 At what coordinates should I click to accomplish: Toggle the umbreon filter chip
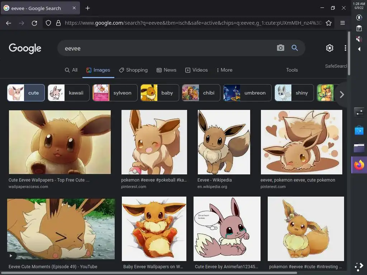pyautogui.click(x=247, y=93)
